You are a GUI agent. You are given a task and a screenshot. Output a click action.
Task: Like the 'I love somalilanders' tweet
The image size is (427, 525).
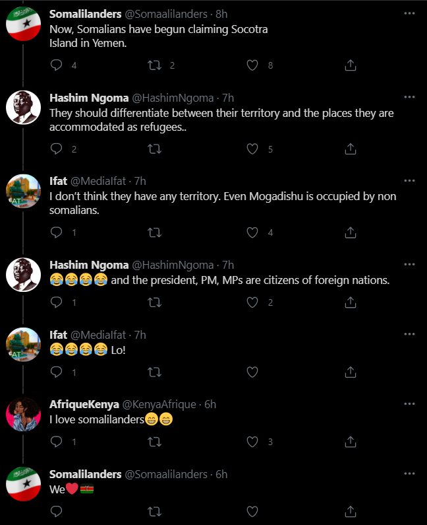tap(252, 442)
